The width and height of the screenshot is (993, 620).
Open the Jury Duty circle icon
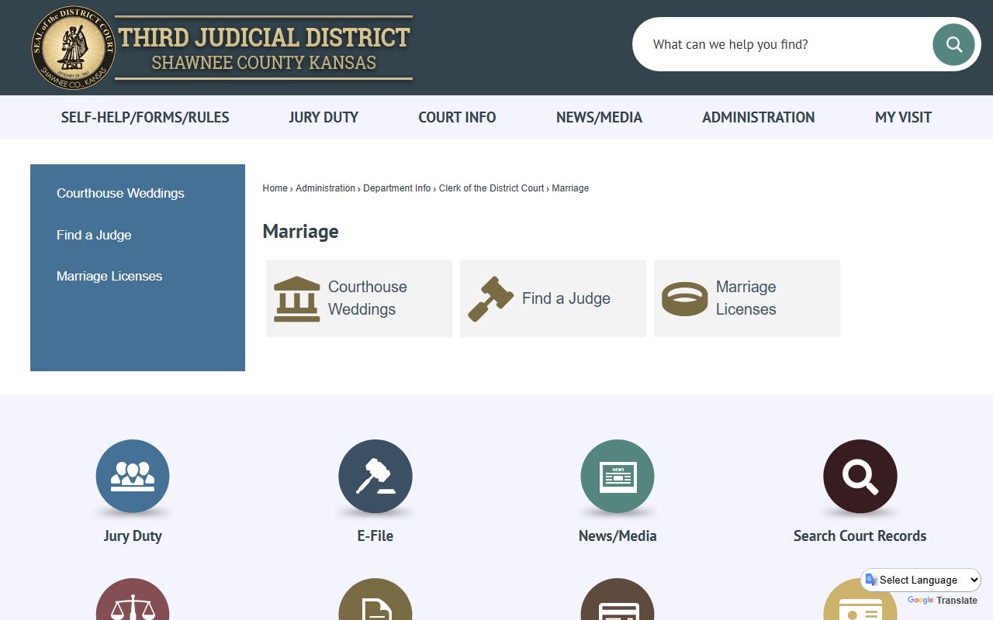133,476
